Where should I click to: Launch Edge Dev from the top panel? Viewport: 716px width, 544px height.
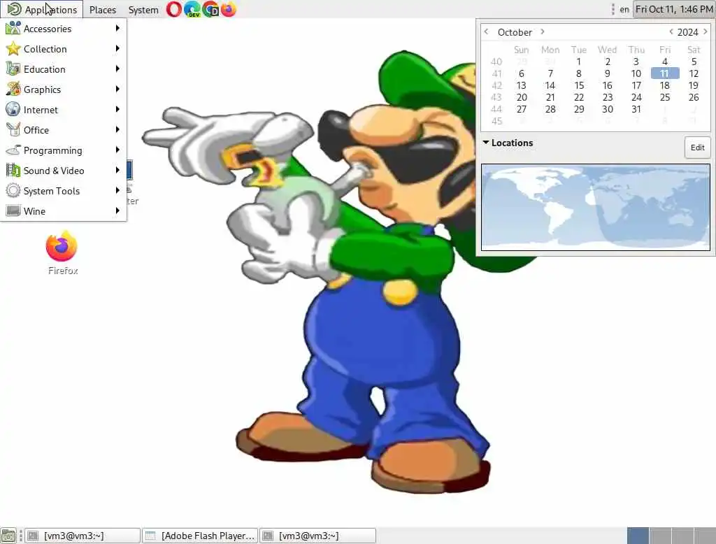(192, 9)
